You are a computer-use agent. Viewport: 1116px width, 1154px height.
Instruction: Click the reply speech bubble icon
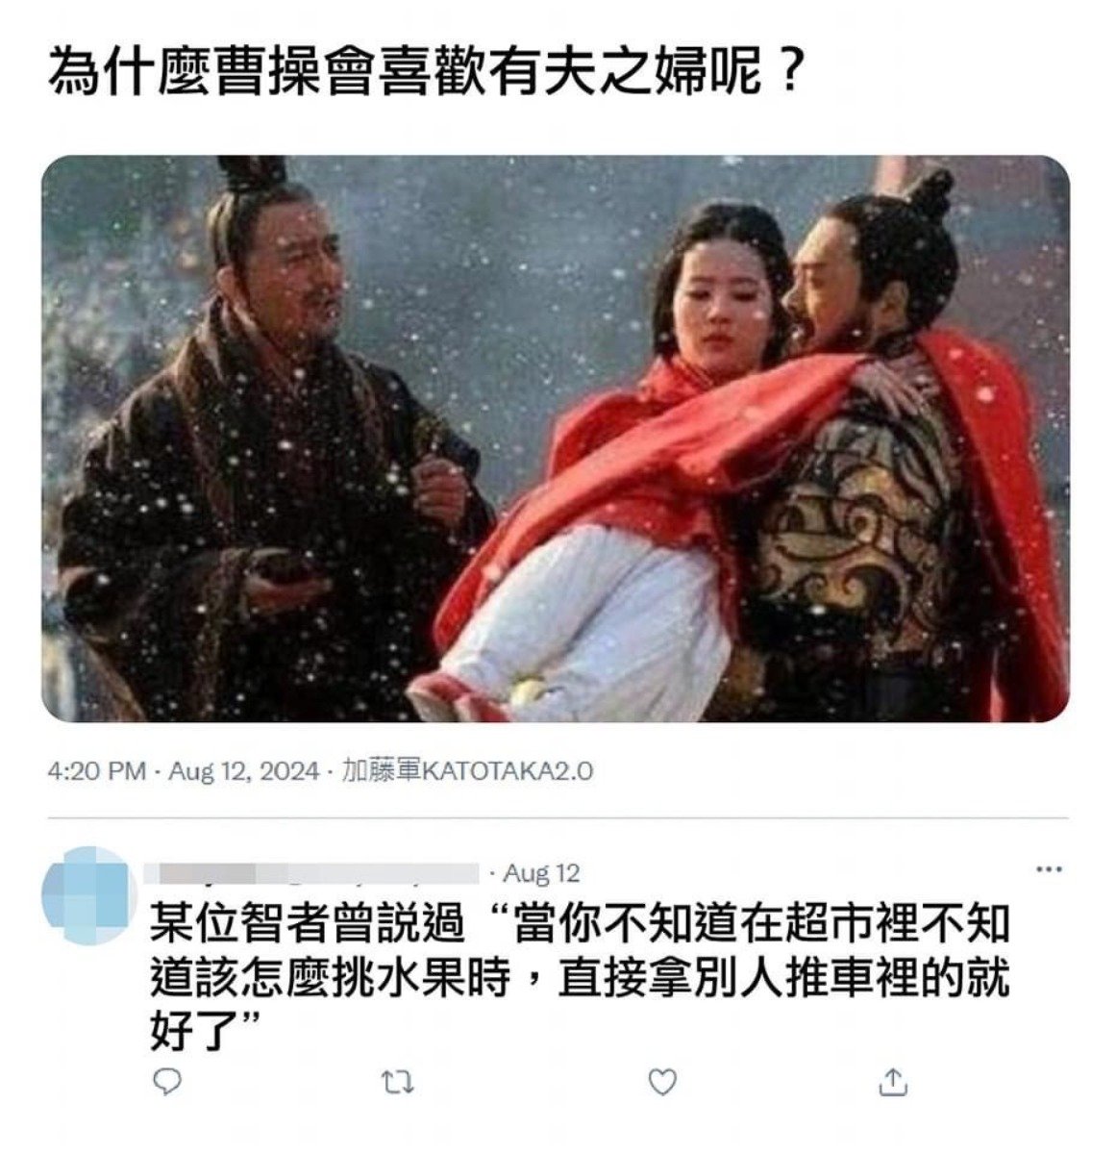pyautogui.click(x=167, y=1083)
